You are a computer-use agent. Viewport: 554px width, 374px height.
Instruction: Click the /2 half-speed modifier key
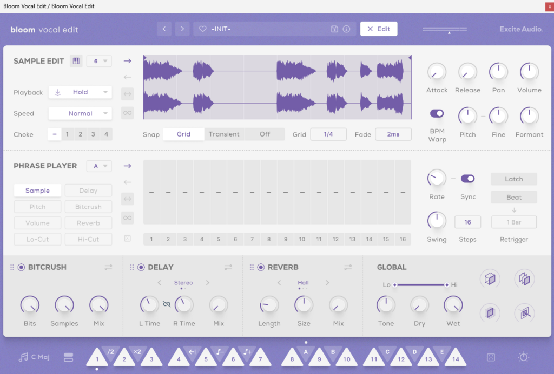(x=110, y=353)
